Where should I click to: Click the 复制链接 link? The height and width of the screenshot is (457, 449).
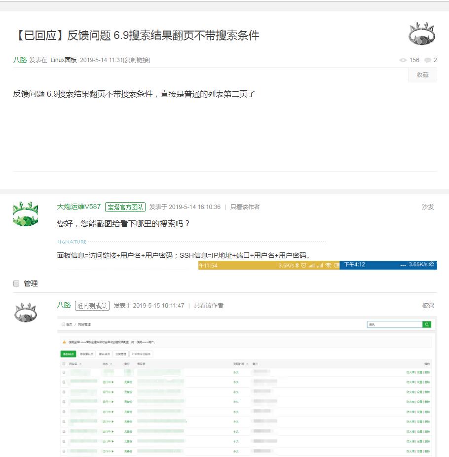point(137,60)
